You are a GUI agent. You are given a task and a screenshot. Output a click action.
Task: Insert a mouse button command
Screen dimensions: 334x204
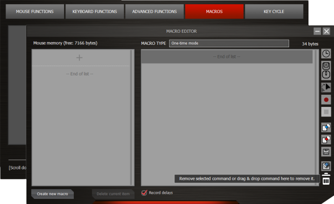coord(326,74)
